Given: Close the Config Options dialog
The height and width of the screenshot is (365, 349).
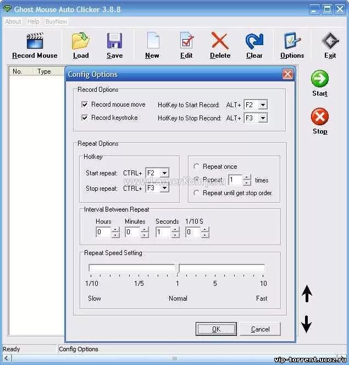Looking at the screenshot, I should 287,75.
